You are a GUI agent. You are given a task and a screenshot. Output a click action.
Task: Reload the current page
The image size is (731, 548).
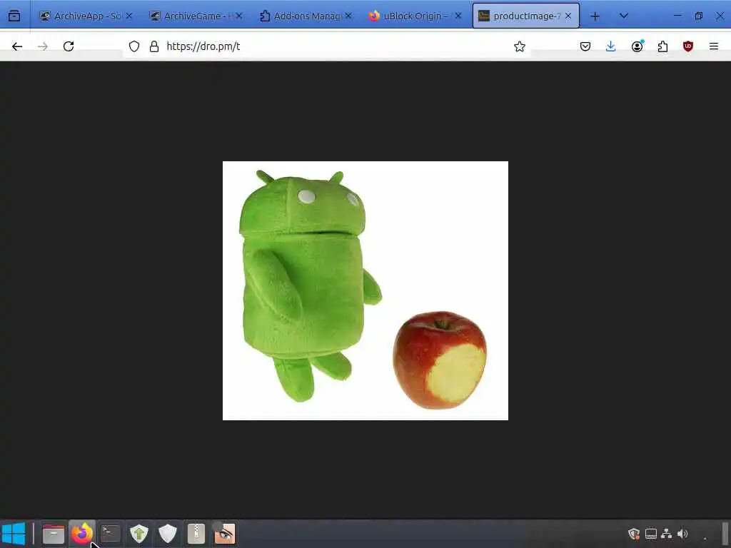[69, 46]
